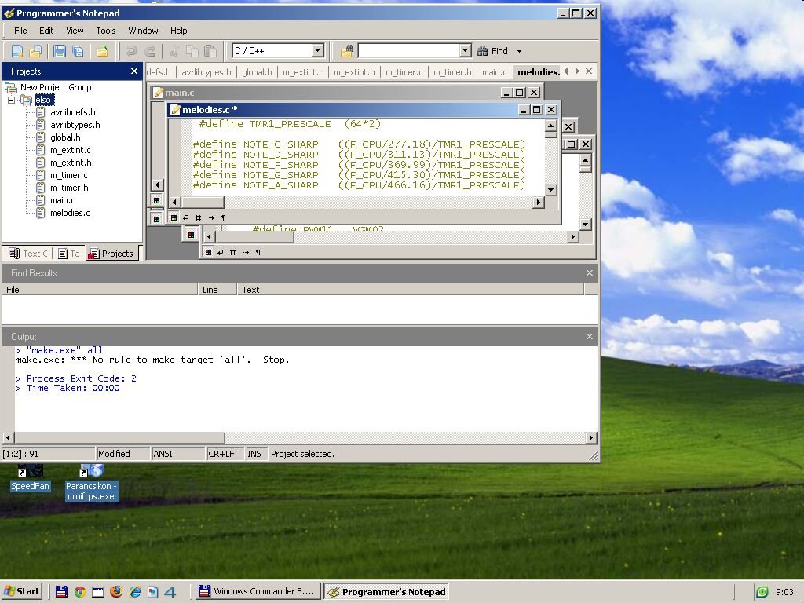Open the Window menu
This screenshot has width=804, height=603.
click(x=143, y=31)
